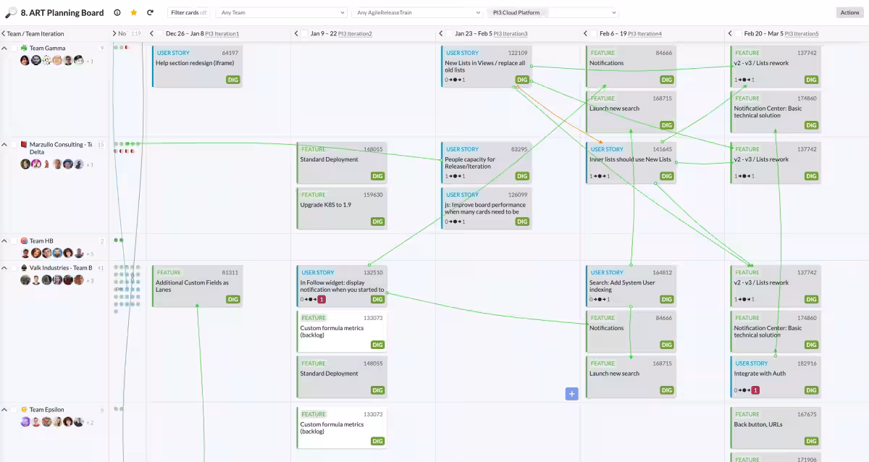The image size is (869, 462).
Task: Open the Actions menu
Action: (x=849, y=12)
